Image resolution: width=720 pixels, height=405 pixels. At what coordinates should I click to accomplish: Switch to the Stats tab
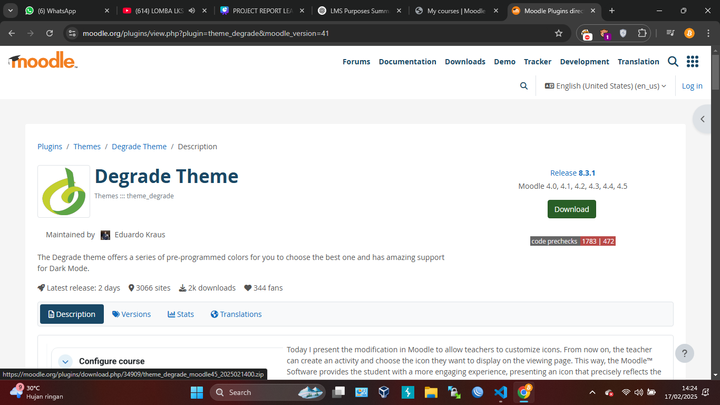click(181, 314)
